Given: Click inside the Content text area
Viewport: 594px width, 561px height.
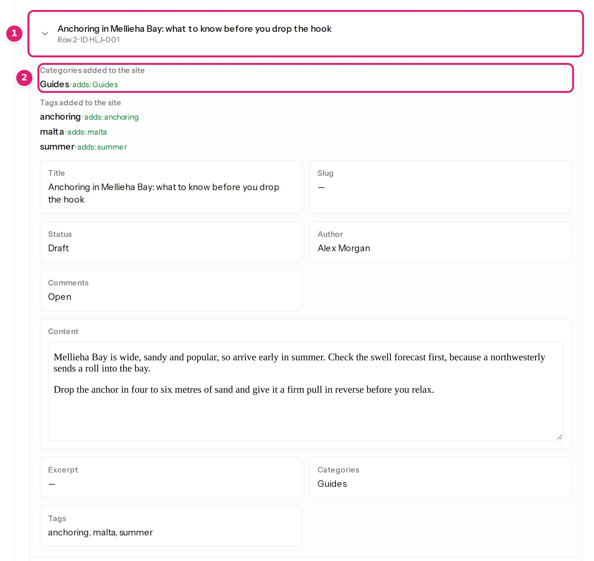Looking at the screenshot, I should tap(306, 391).
